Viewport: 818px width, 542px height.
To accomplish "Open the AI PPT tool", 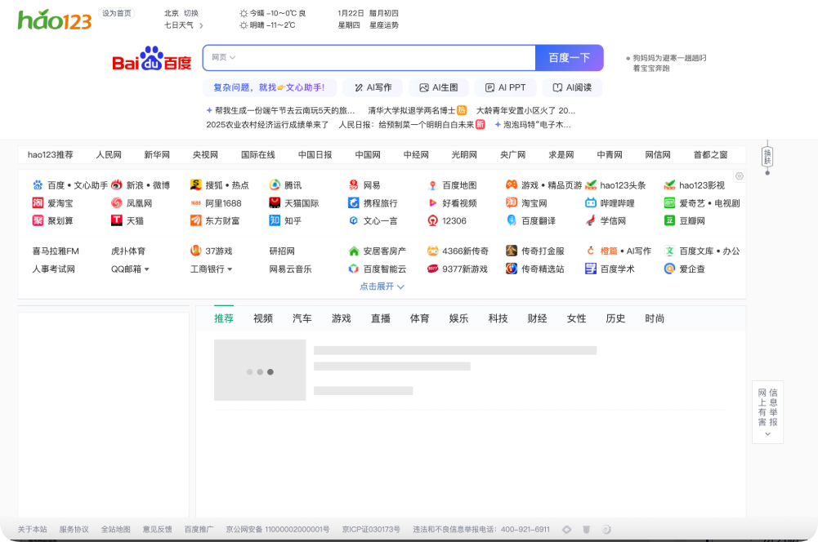I will coord(506,87).
